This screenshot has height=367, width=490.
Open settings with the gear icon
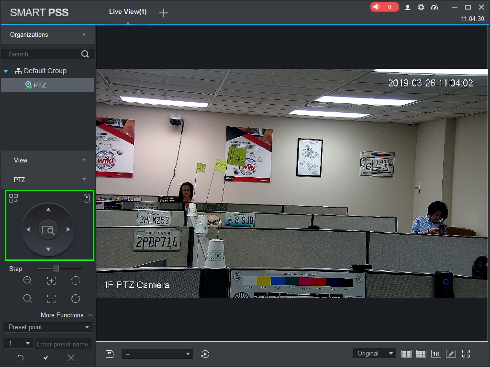(x=421, y=7)
